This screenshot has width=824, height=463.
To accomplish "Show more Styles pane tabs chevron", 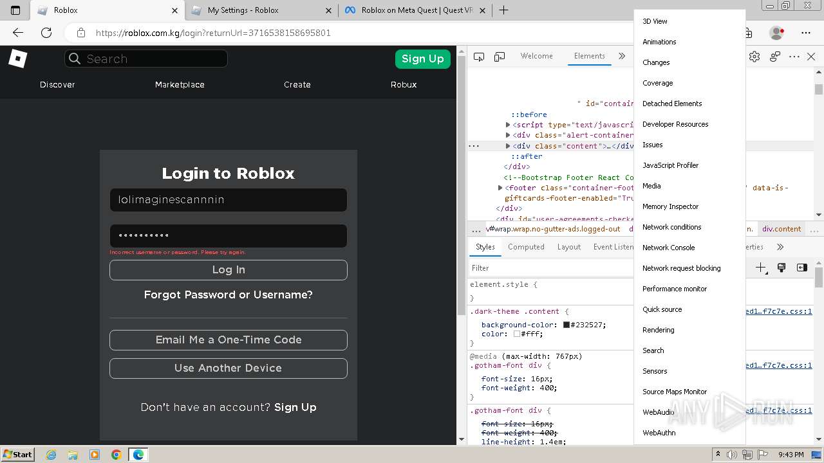I will click(780, 247).
